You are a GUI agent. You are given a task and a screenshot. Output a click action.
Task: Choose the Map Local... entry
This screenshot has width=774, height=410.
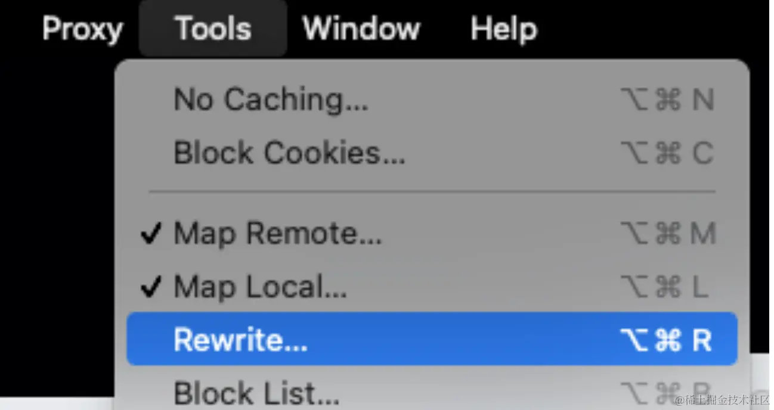coord(260,287)
